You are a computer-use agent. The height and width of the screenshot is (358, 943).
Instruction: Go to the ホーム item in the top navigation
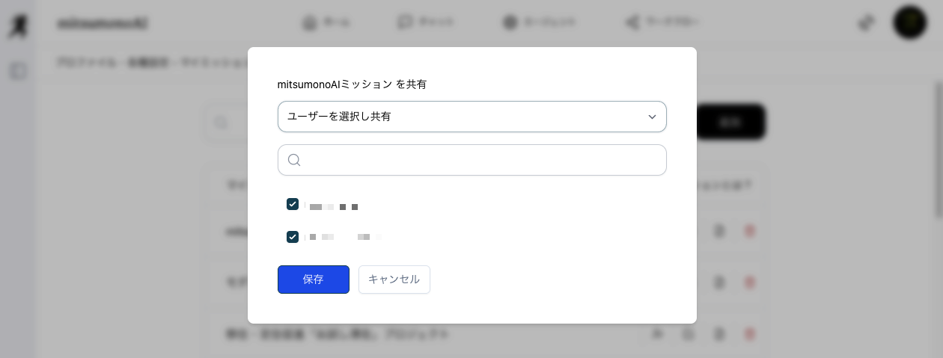point(326,22)
